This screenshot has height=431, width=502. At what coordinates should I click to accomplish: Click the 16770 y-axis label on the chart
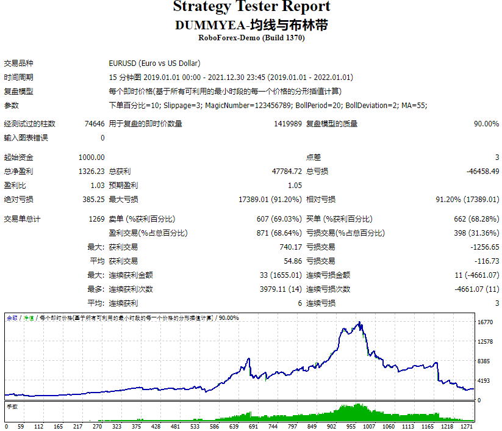[x=485, y=322]
